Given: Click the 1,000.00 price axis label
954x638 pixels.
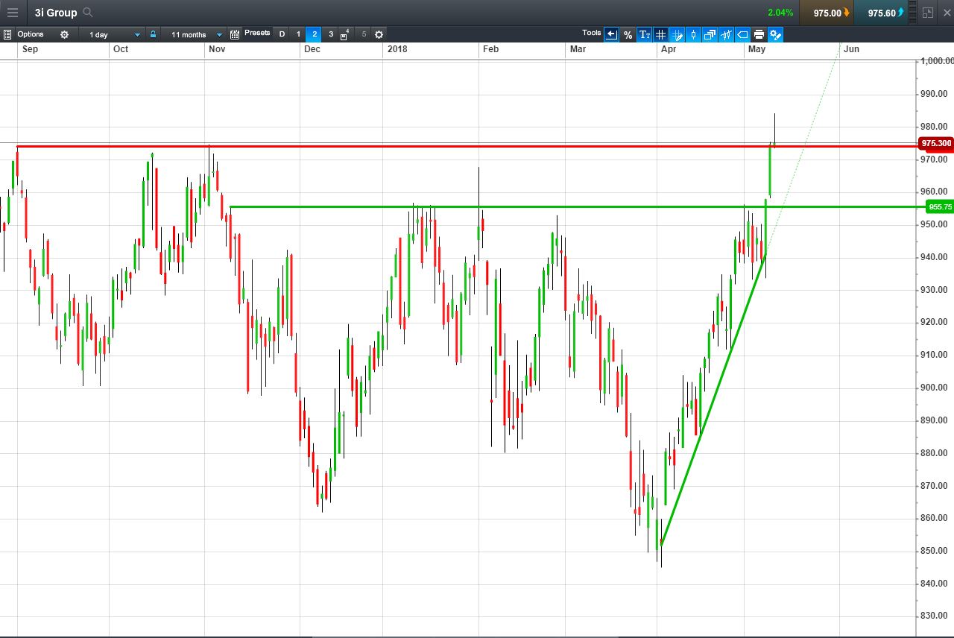Looking at the screenshot, I should 935,61.
